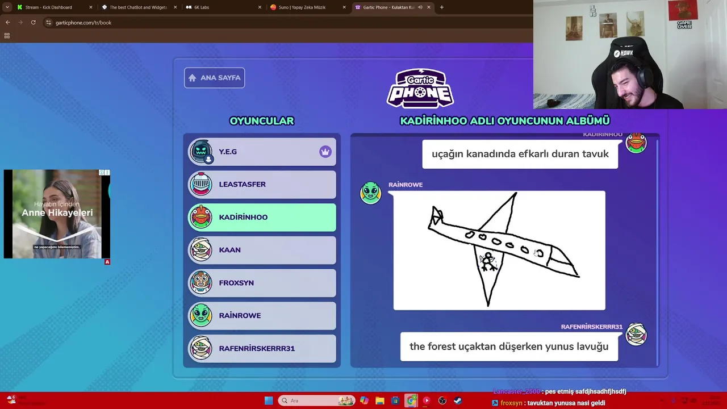Close the 6K Labs tab

point(260,7)
